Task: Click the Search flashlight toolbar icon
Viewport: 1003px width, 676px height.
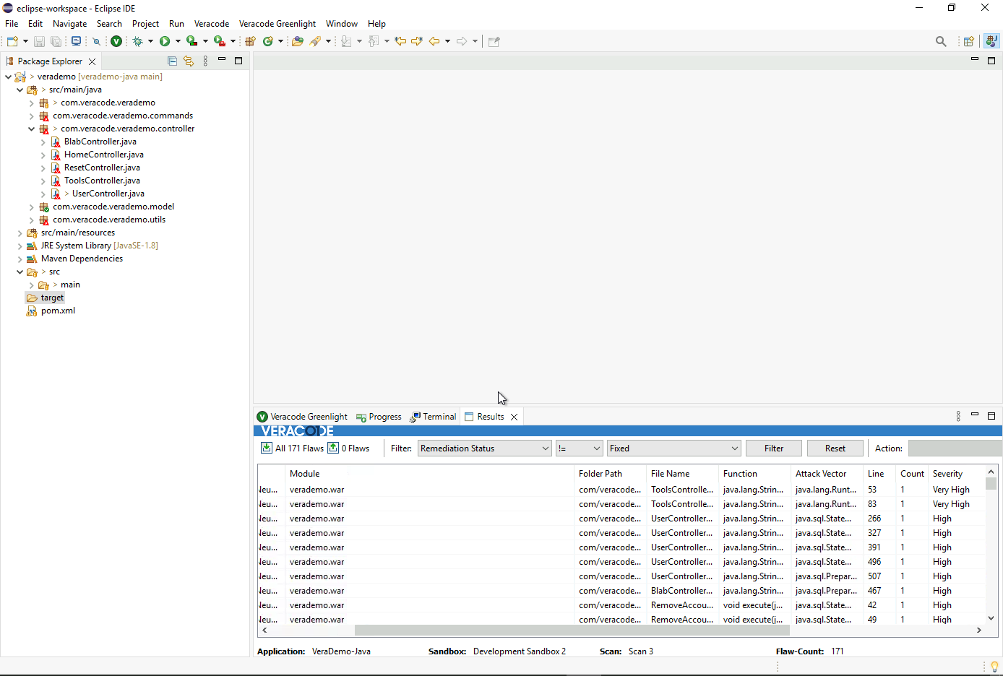Action: pyautogui.click(x=316, y=41)
